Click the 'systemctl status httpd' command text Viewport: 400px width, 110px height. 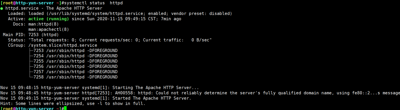(x=96, y=3)
